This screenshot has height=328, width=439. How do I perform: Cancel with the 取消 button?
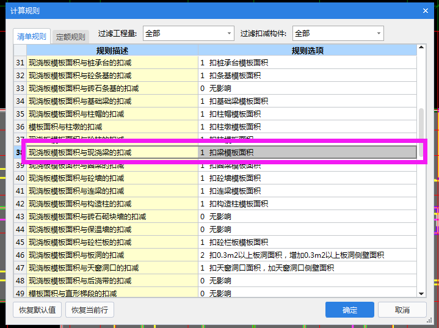point(402,310)
